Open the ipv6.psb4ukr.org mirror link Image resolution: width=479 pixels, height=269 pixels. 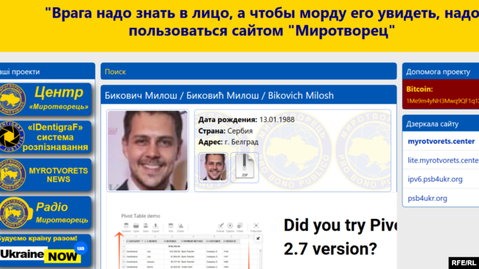[435, 179]
